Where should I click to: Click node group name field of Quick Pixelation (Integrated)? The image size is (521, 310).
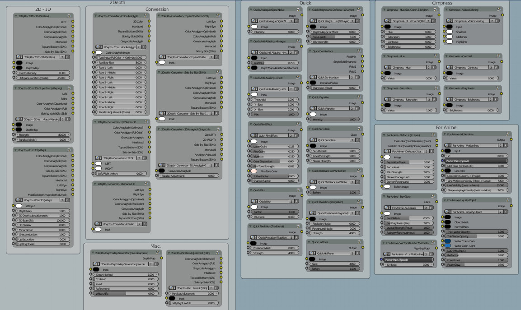pyautogui.click(x=333, y=213)
